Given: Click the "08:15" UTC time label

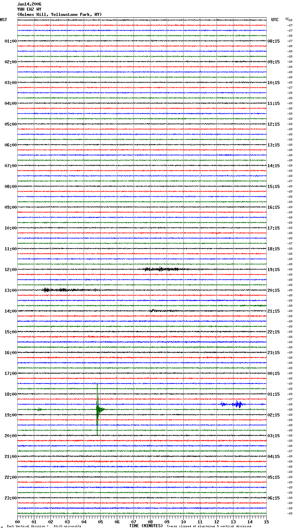Looking at the screenshot, I should click(x=274, y=41).
